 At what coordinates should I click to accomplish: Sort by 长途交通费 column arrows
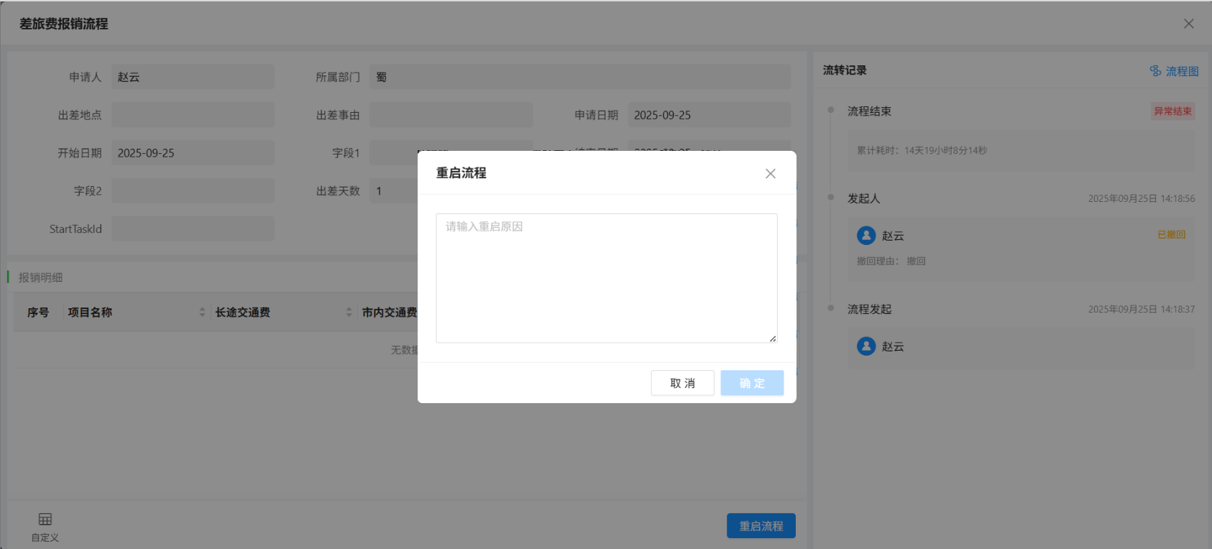[349, 312]
